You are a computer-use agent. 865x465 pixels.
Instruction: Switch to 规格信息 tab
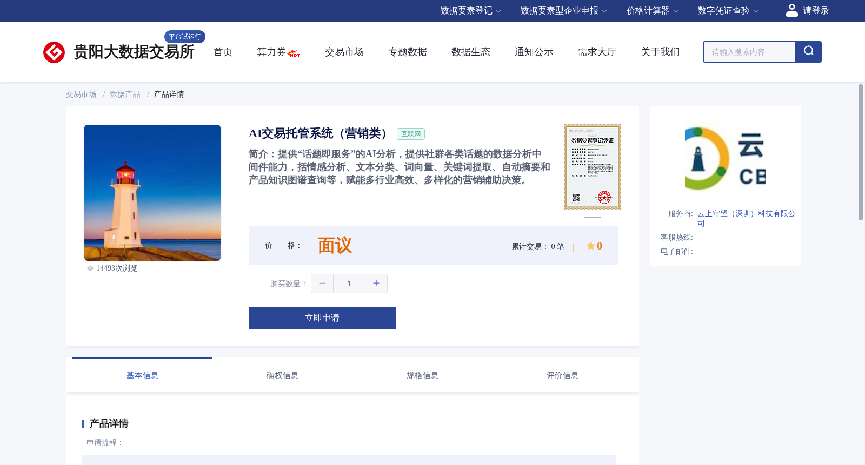point(422,375)
